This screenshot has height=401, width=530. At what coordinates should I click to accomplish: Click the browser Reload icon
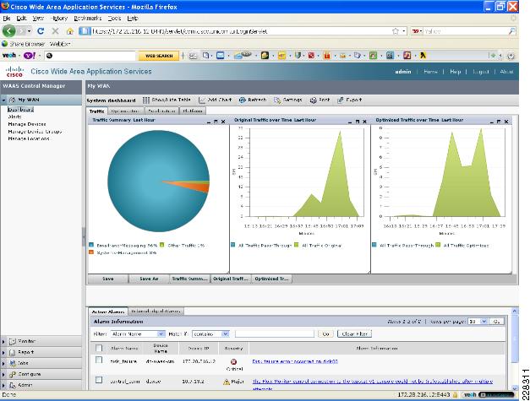tap(41, 31)
